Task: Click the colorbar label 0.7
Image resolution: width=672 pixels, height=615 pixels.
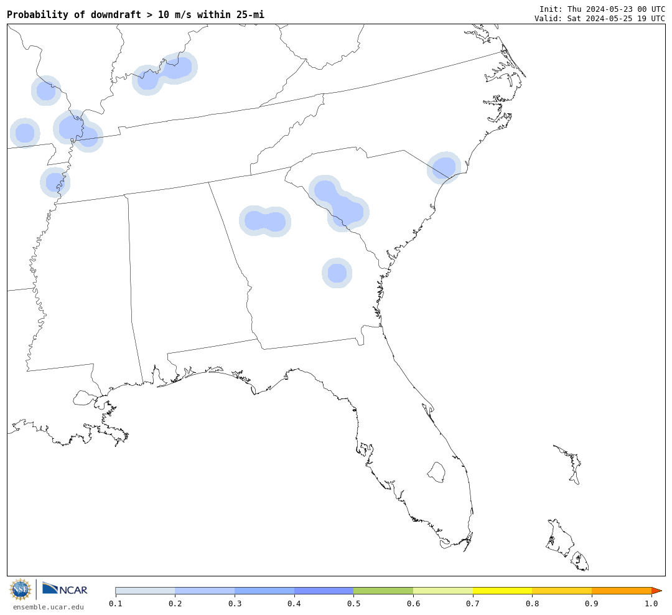Action: point(473,604)
